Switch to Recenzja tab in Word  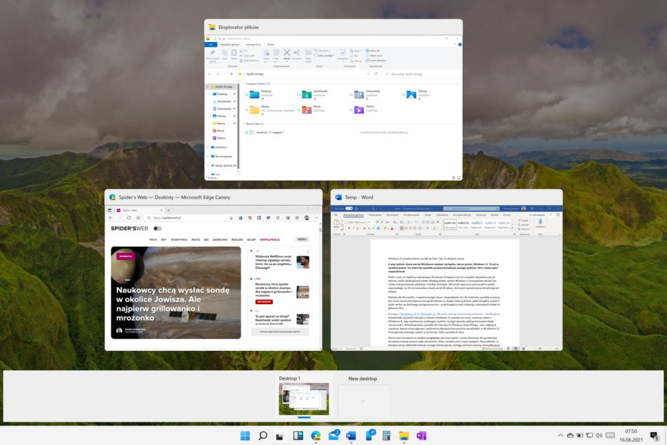click(x=481, y=215)
